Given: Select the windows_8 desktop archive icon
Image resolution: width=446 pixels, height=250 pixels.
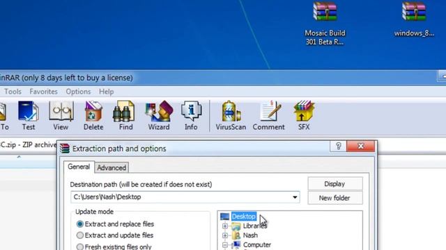Looking at the screenshot, I should coord(414,19).
